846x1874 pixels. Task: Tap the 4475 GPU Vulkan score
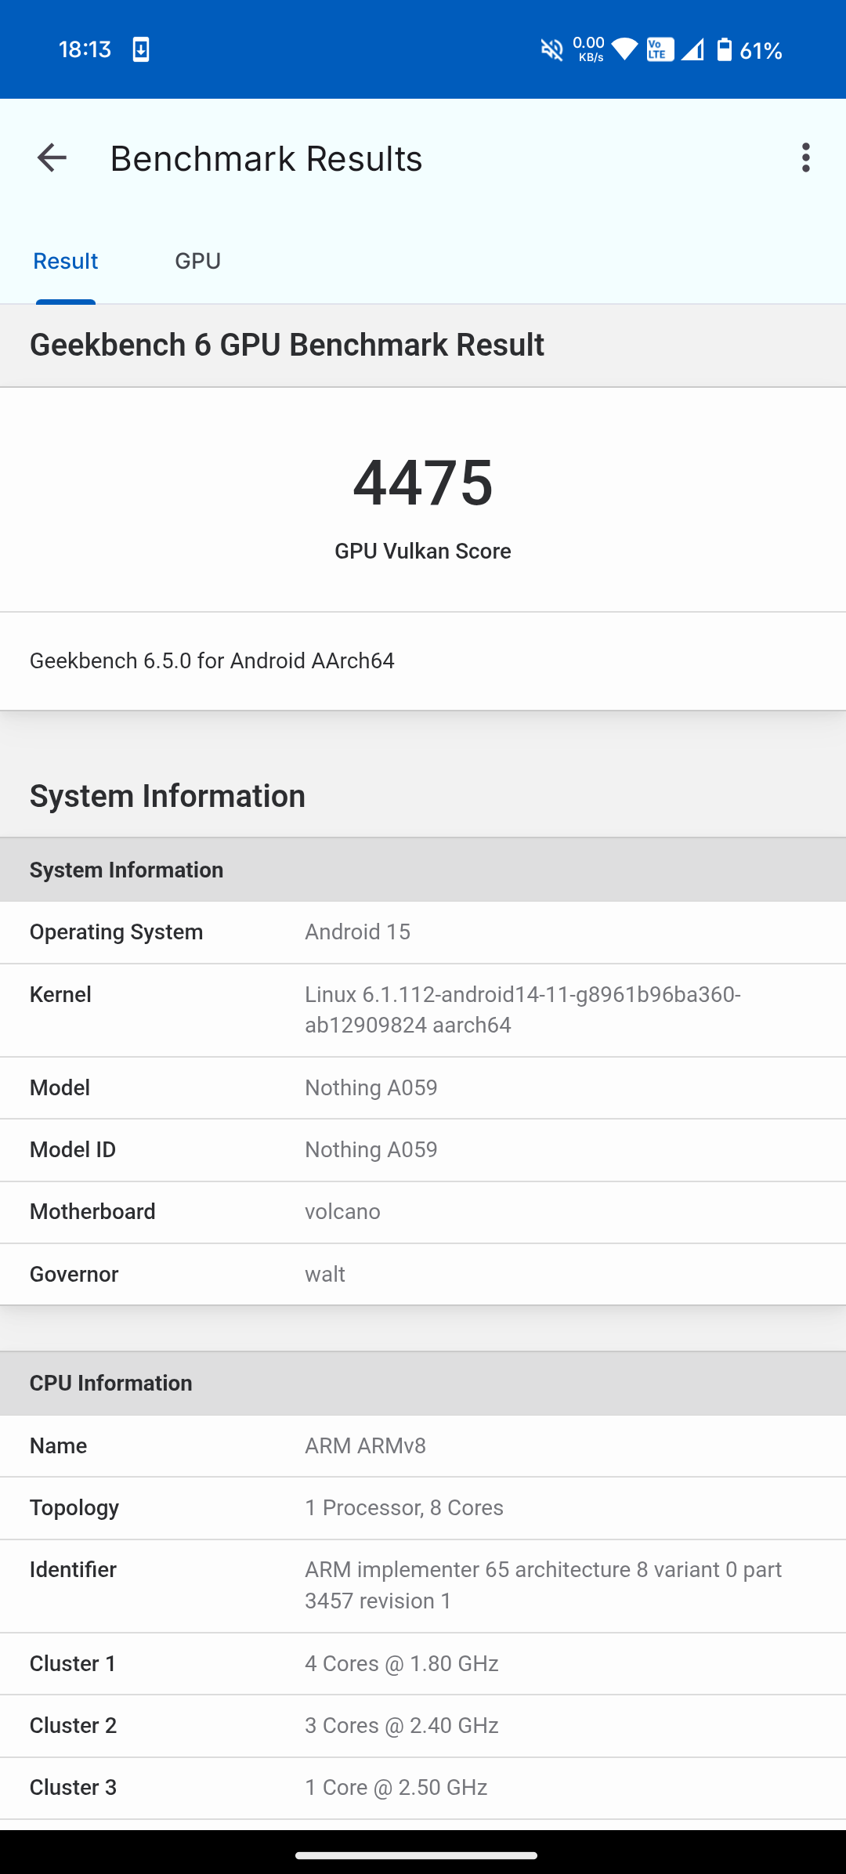pos(423,483)
